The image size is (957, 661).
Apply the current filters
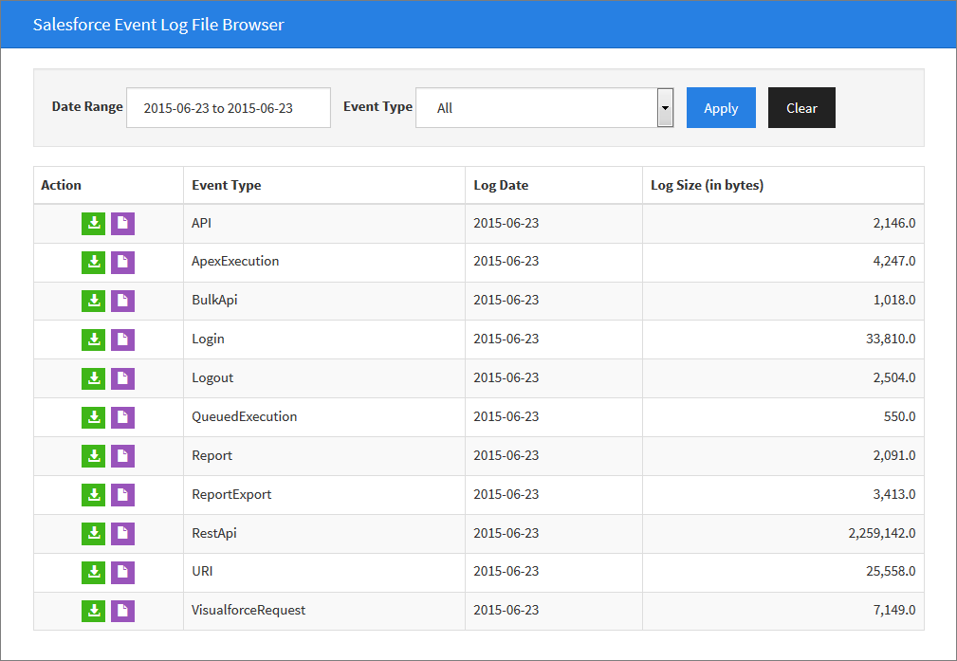[721, 107]
